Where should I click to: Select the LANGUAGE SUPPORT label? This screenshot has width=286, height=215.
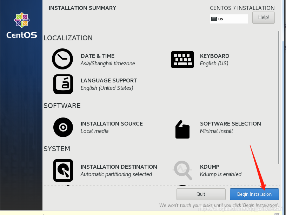coord(109,80)
